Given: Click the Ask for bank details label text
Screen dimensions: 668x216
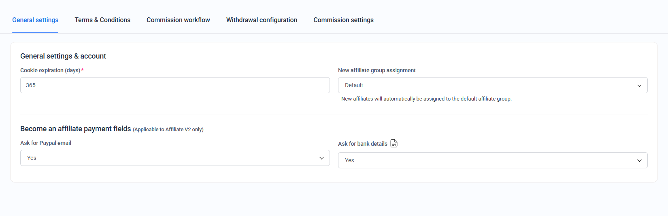Looking at the screenshot, I should click(362, 144).
